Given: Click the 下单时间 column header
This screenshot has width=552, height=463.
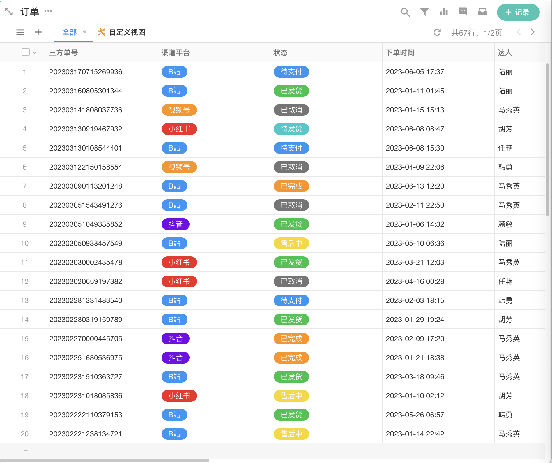Looking at the screenshot, I should tap(400, 53).
